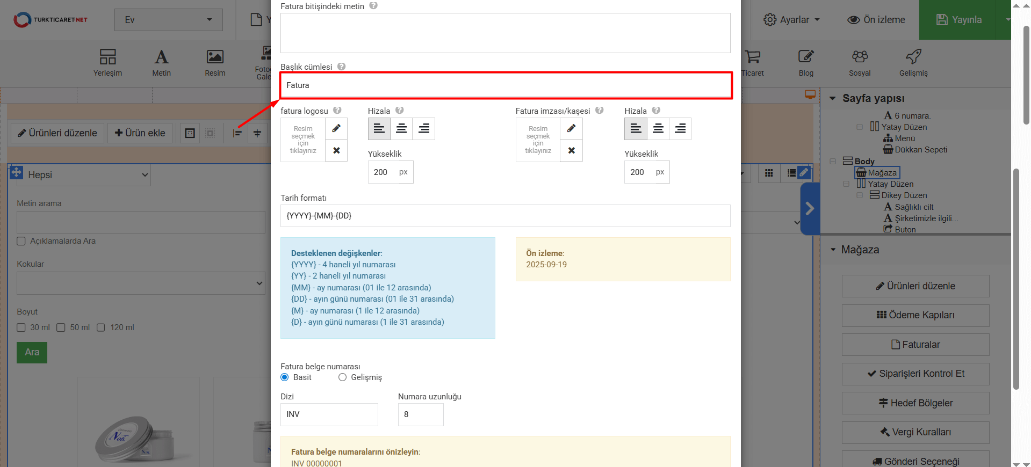1031x467 pixels.
Task: Click the pencil icon for fatura logosu
Action: tap(336, 128)
